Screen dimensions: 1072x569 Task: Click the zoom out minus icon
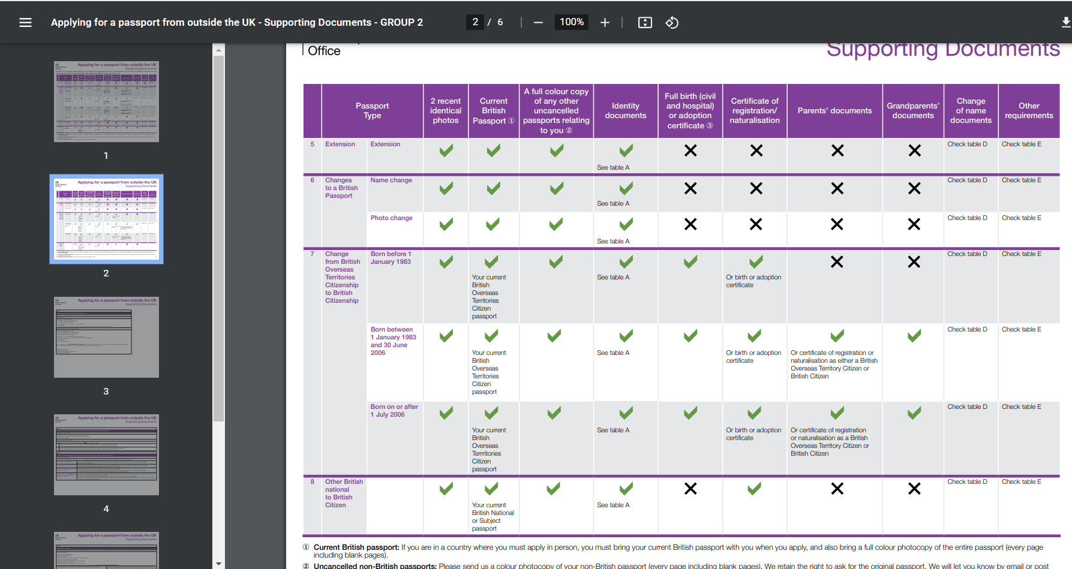538,22
